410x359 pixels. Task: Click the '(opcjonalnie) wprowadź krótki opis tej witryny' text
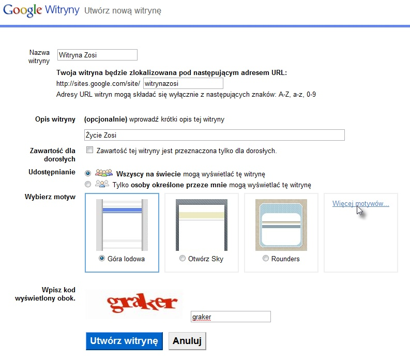tap(154, 119)
